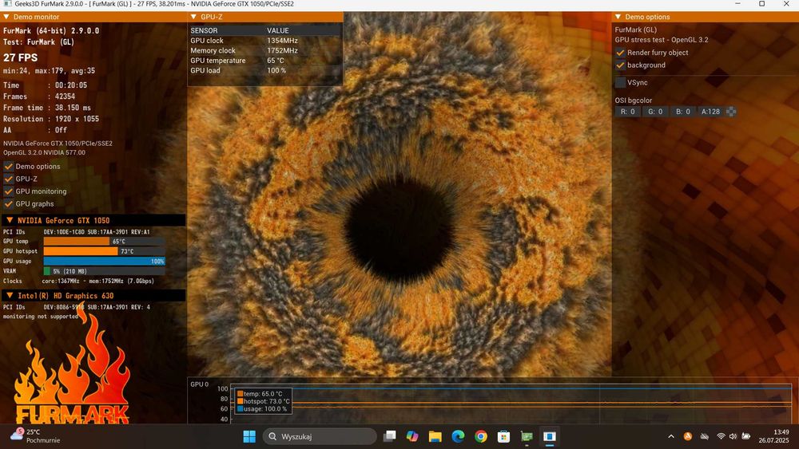Image resolution: width=799 pixels, height=449 pixels.
Task: Open Google Chrome from the taskbar
Action: pos(480,436)
